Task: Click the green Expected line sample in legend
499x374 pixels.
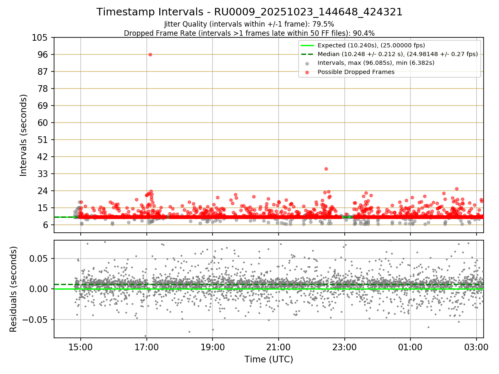Action: 307,45
